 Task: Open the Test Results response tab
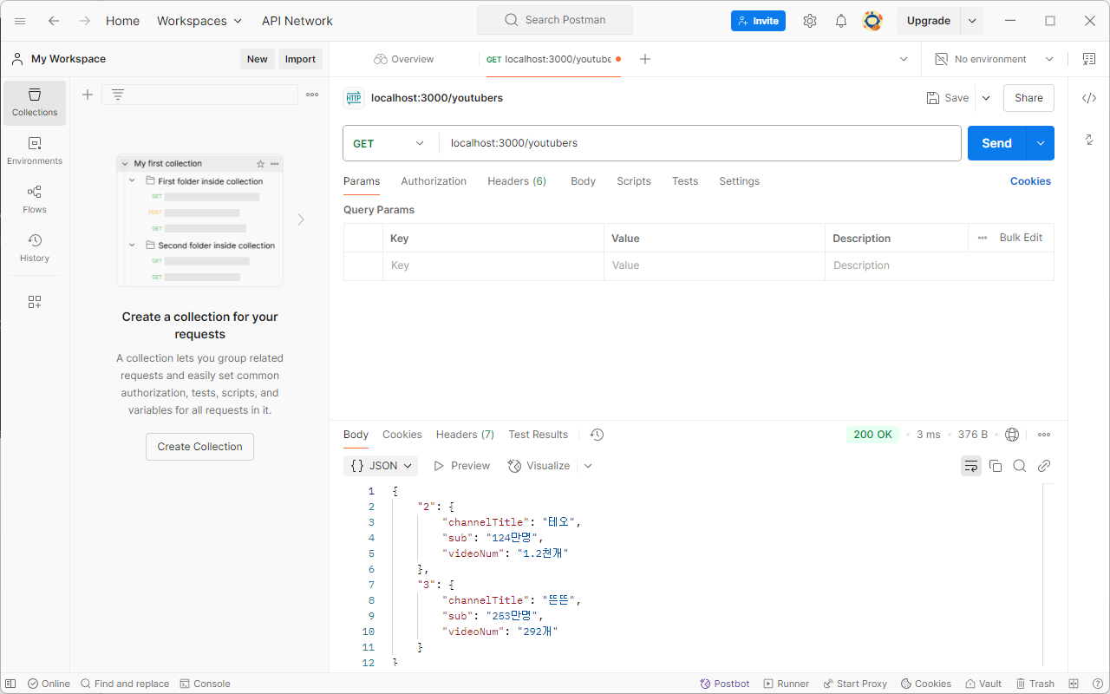[x=539, y=435]
